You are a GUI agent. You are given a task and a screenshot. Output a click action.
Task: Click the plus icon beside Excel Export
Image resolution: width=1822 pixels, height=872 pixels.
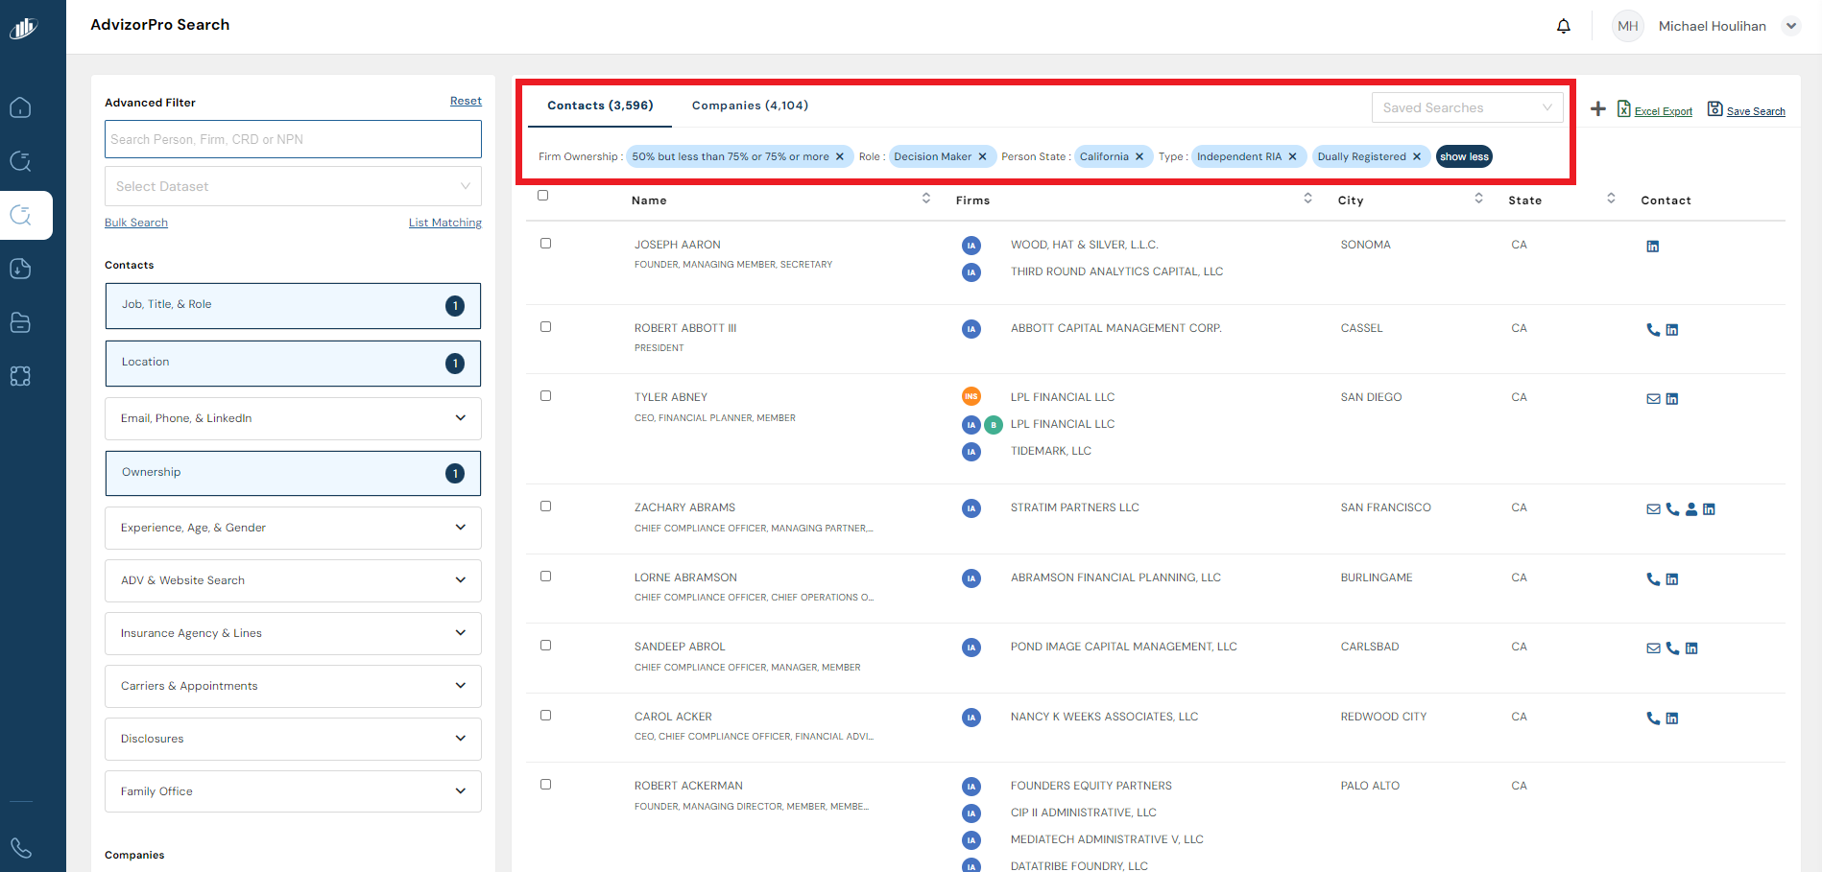pos(1597,109)
